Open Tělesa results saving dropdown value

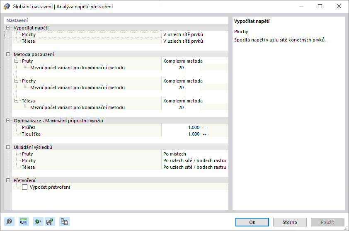click(194, 167)
